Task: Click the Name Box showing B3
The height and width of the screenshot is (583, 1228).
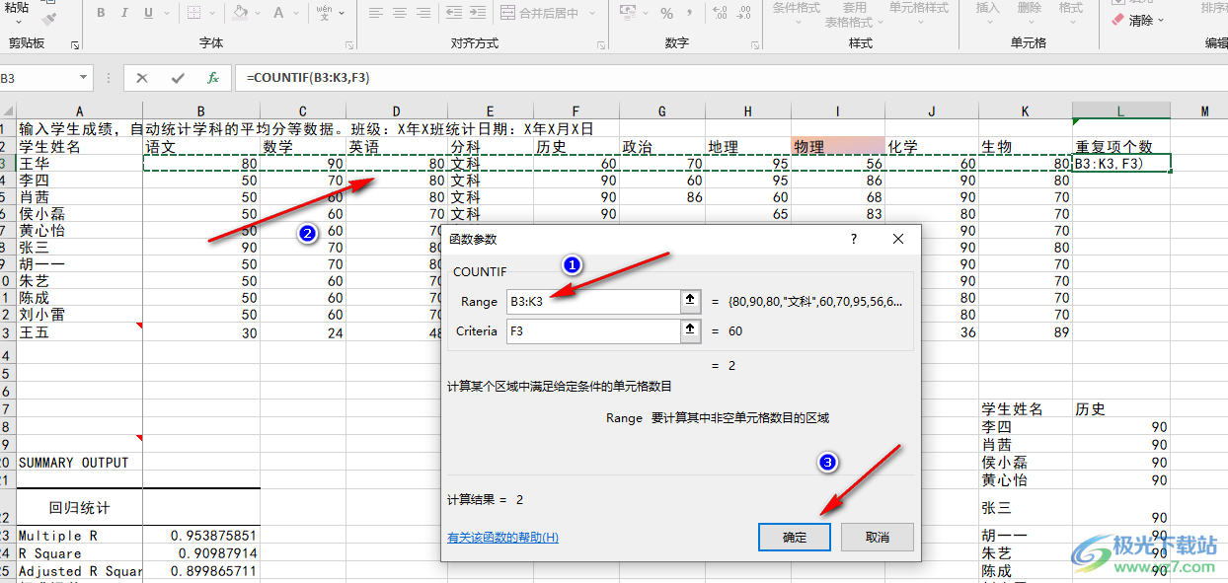Action: click(36, 78)
